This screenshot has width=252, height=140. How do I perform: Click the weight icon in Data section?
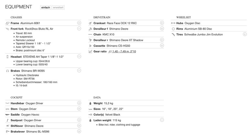(x=90, y=103)
